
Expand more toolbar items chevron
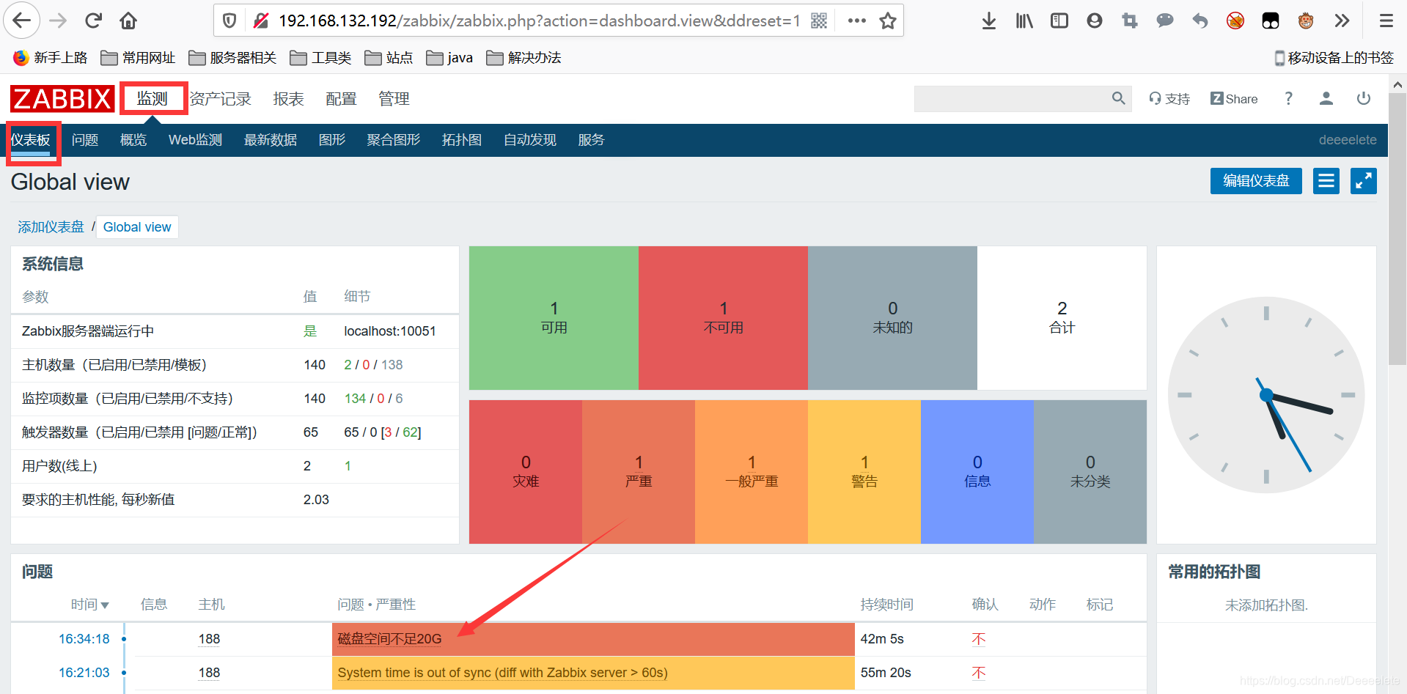pyautogui.click(x=1342, y=21)
